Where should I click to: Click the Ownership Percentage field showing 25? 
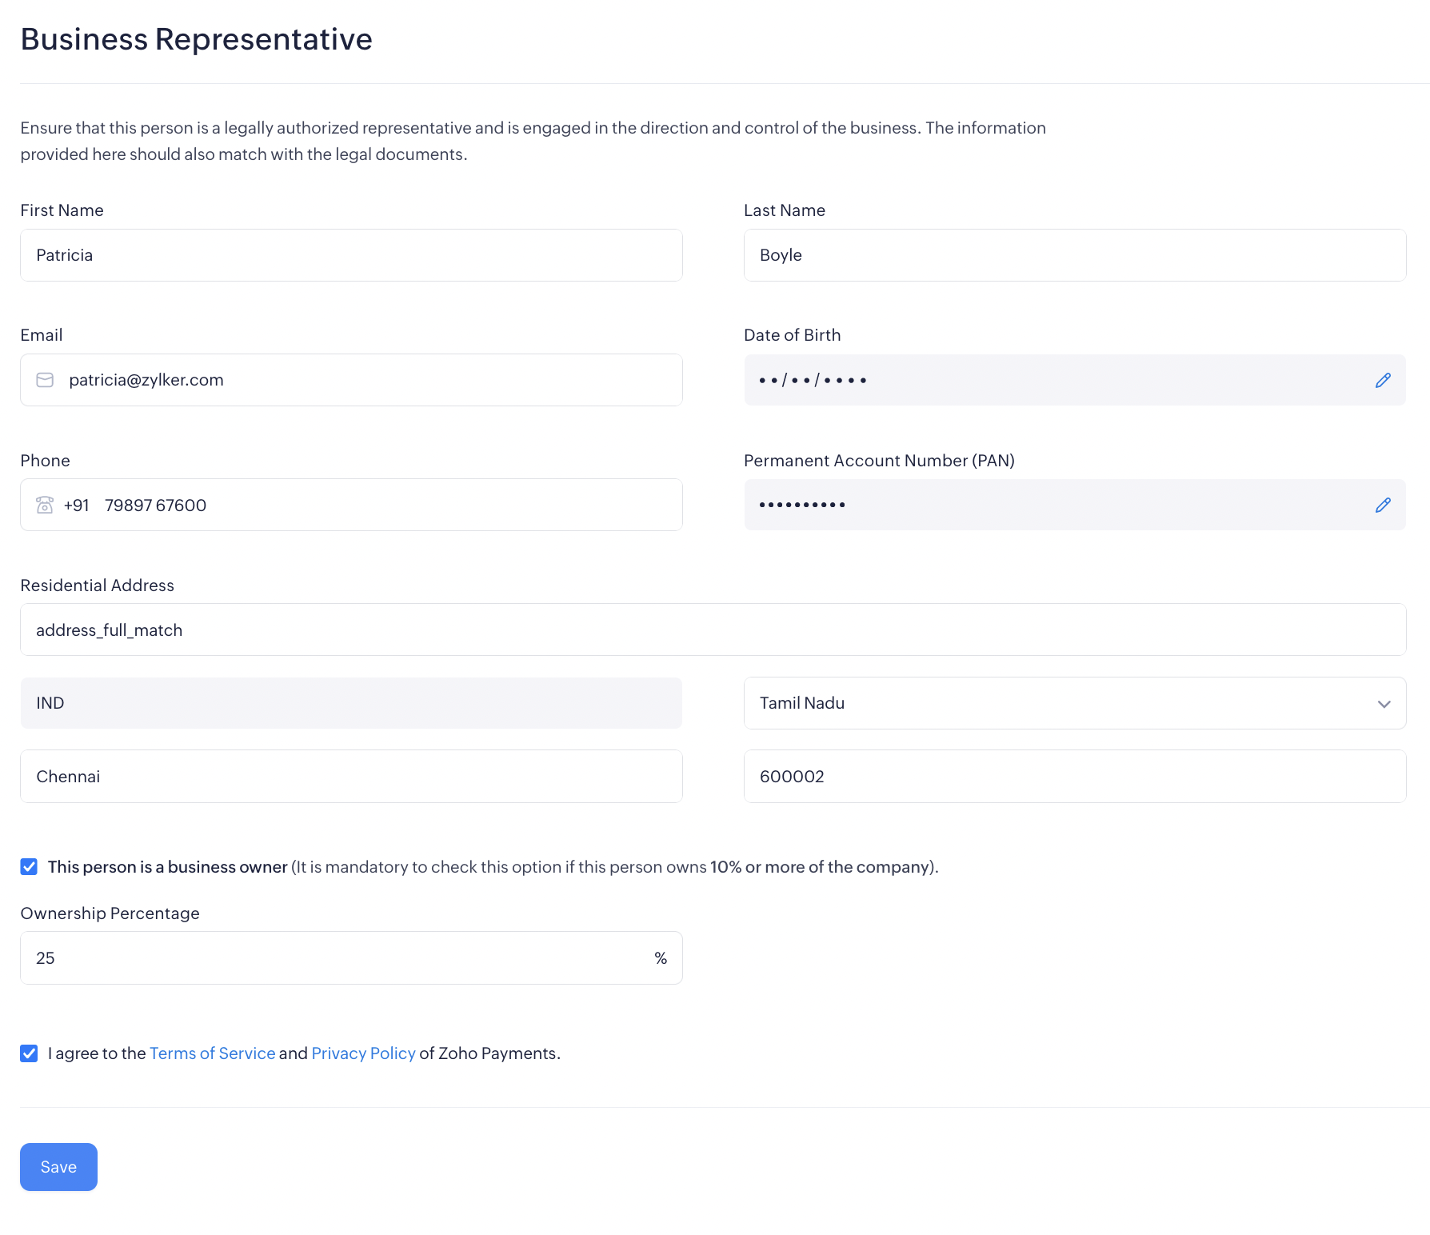(x=336, y=958)
